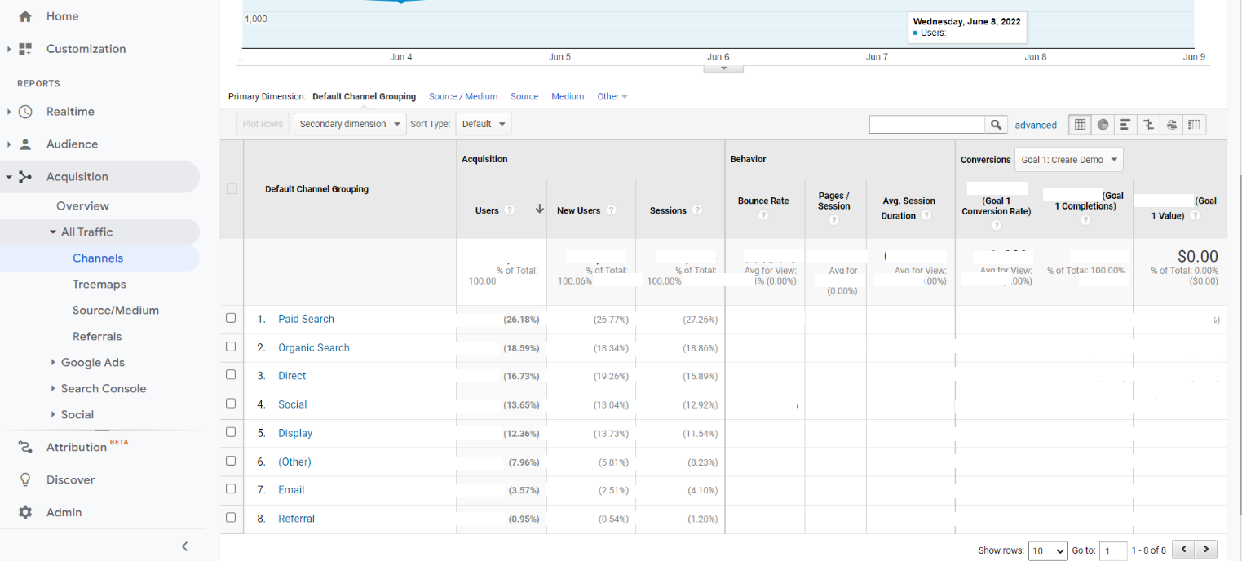The height and width of the screenshot is (561, 1242).
Task: Collapse the sidebar with left chevron
Action: pyautogui.click(x=185, y=546)
